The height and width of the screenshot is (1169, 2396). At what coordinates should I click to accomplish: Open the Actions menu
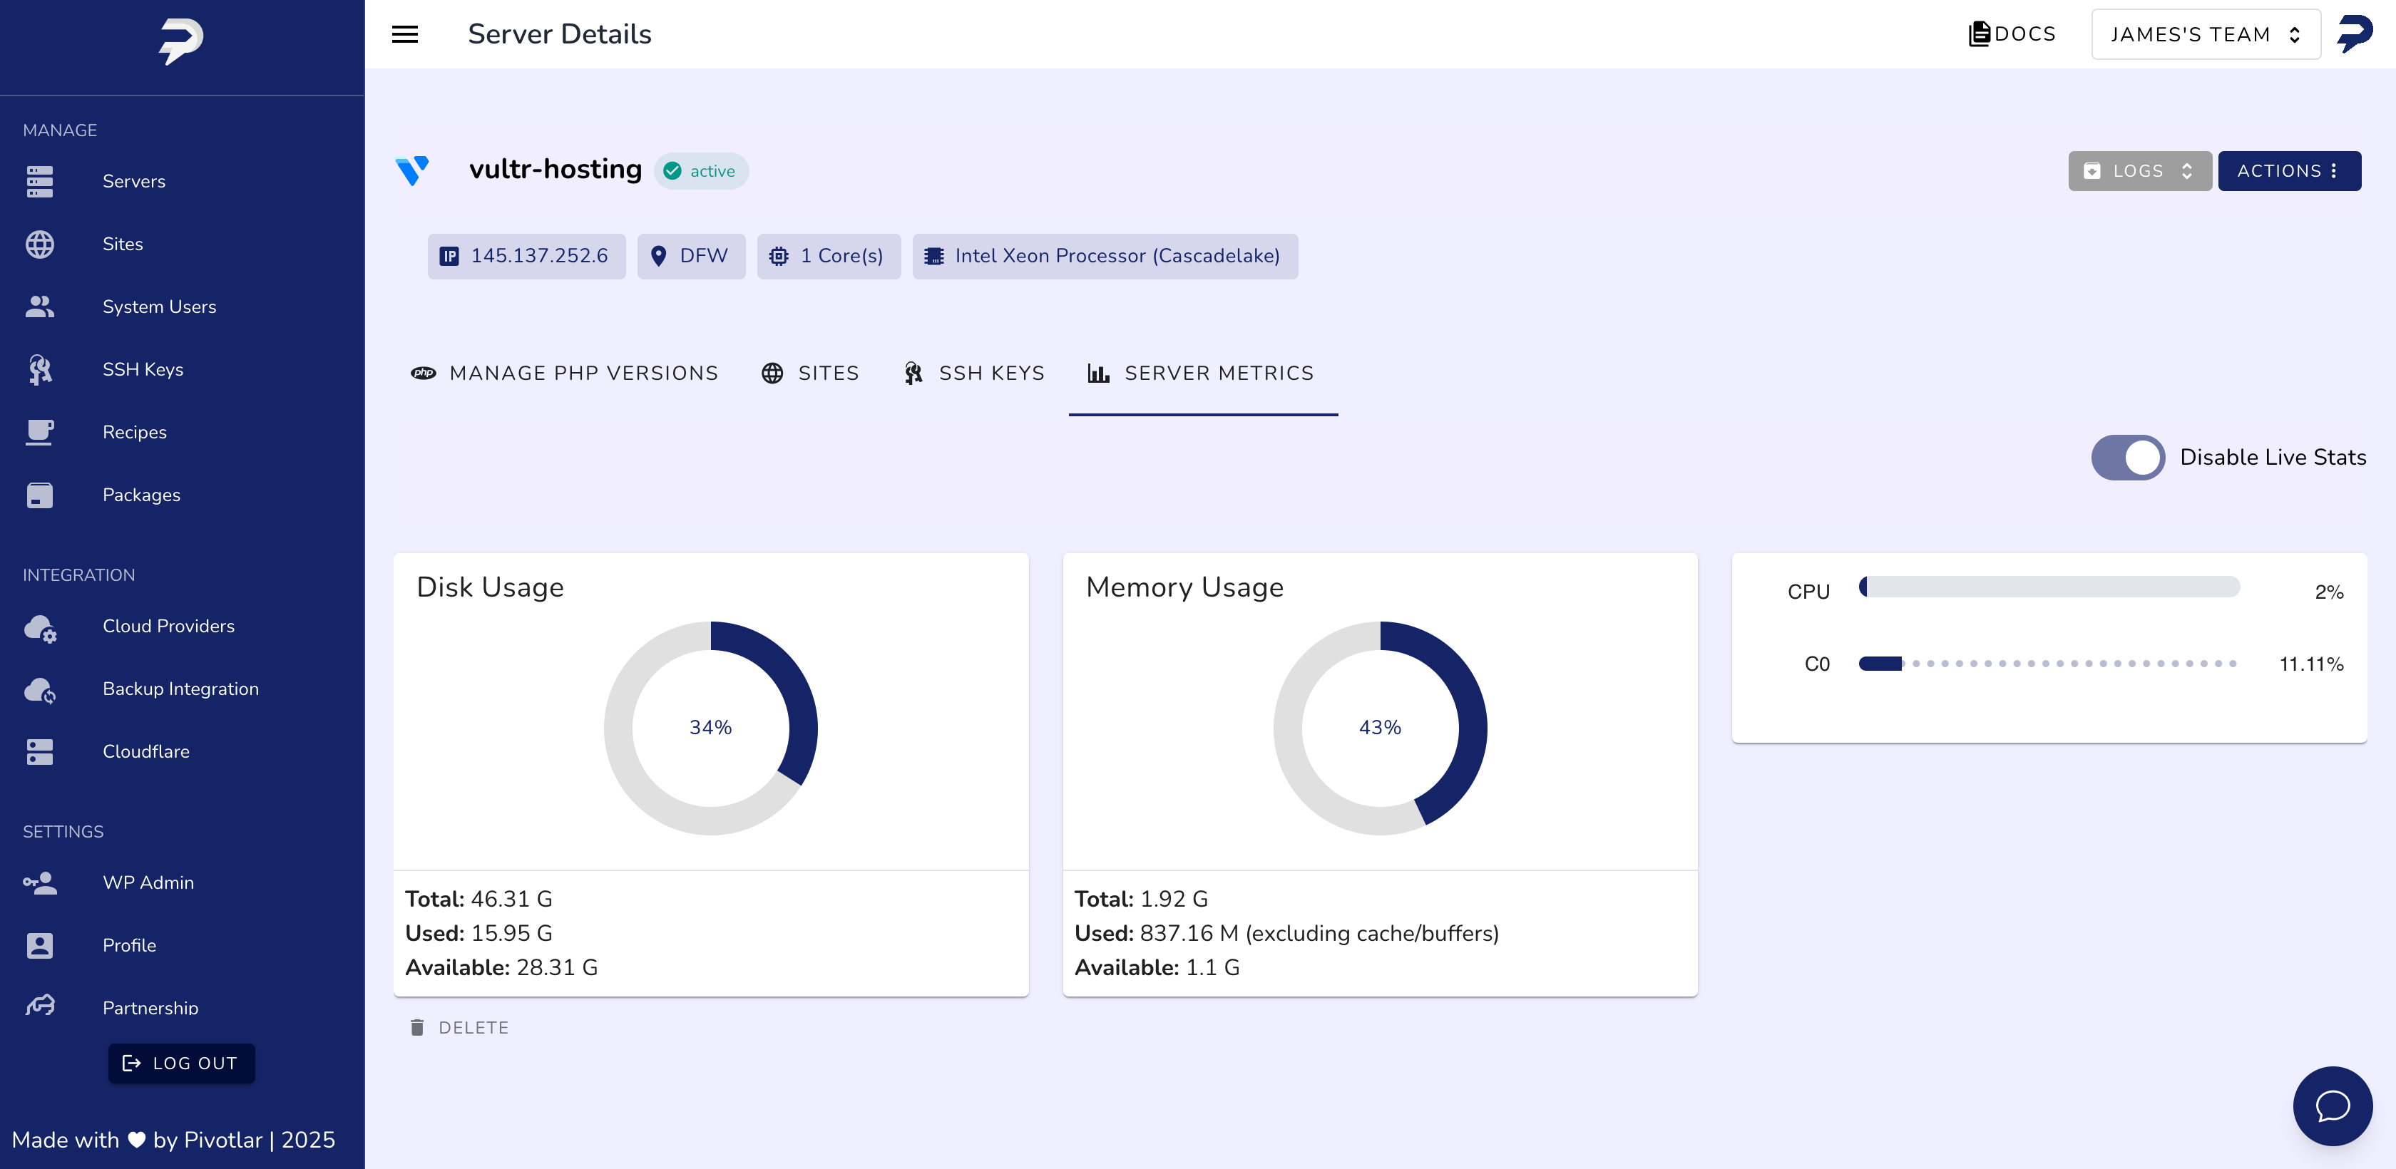2288,171
